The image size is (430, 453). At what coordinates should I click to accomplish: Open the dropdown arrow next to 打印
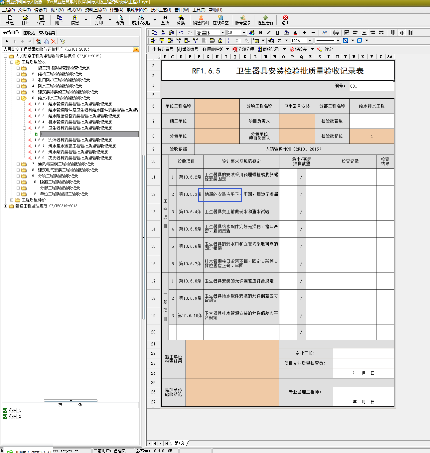tap(110, 20)
